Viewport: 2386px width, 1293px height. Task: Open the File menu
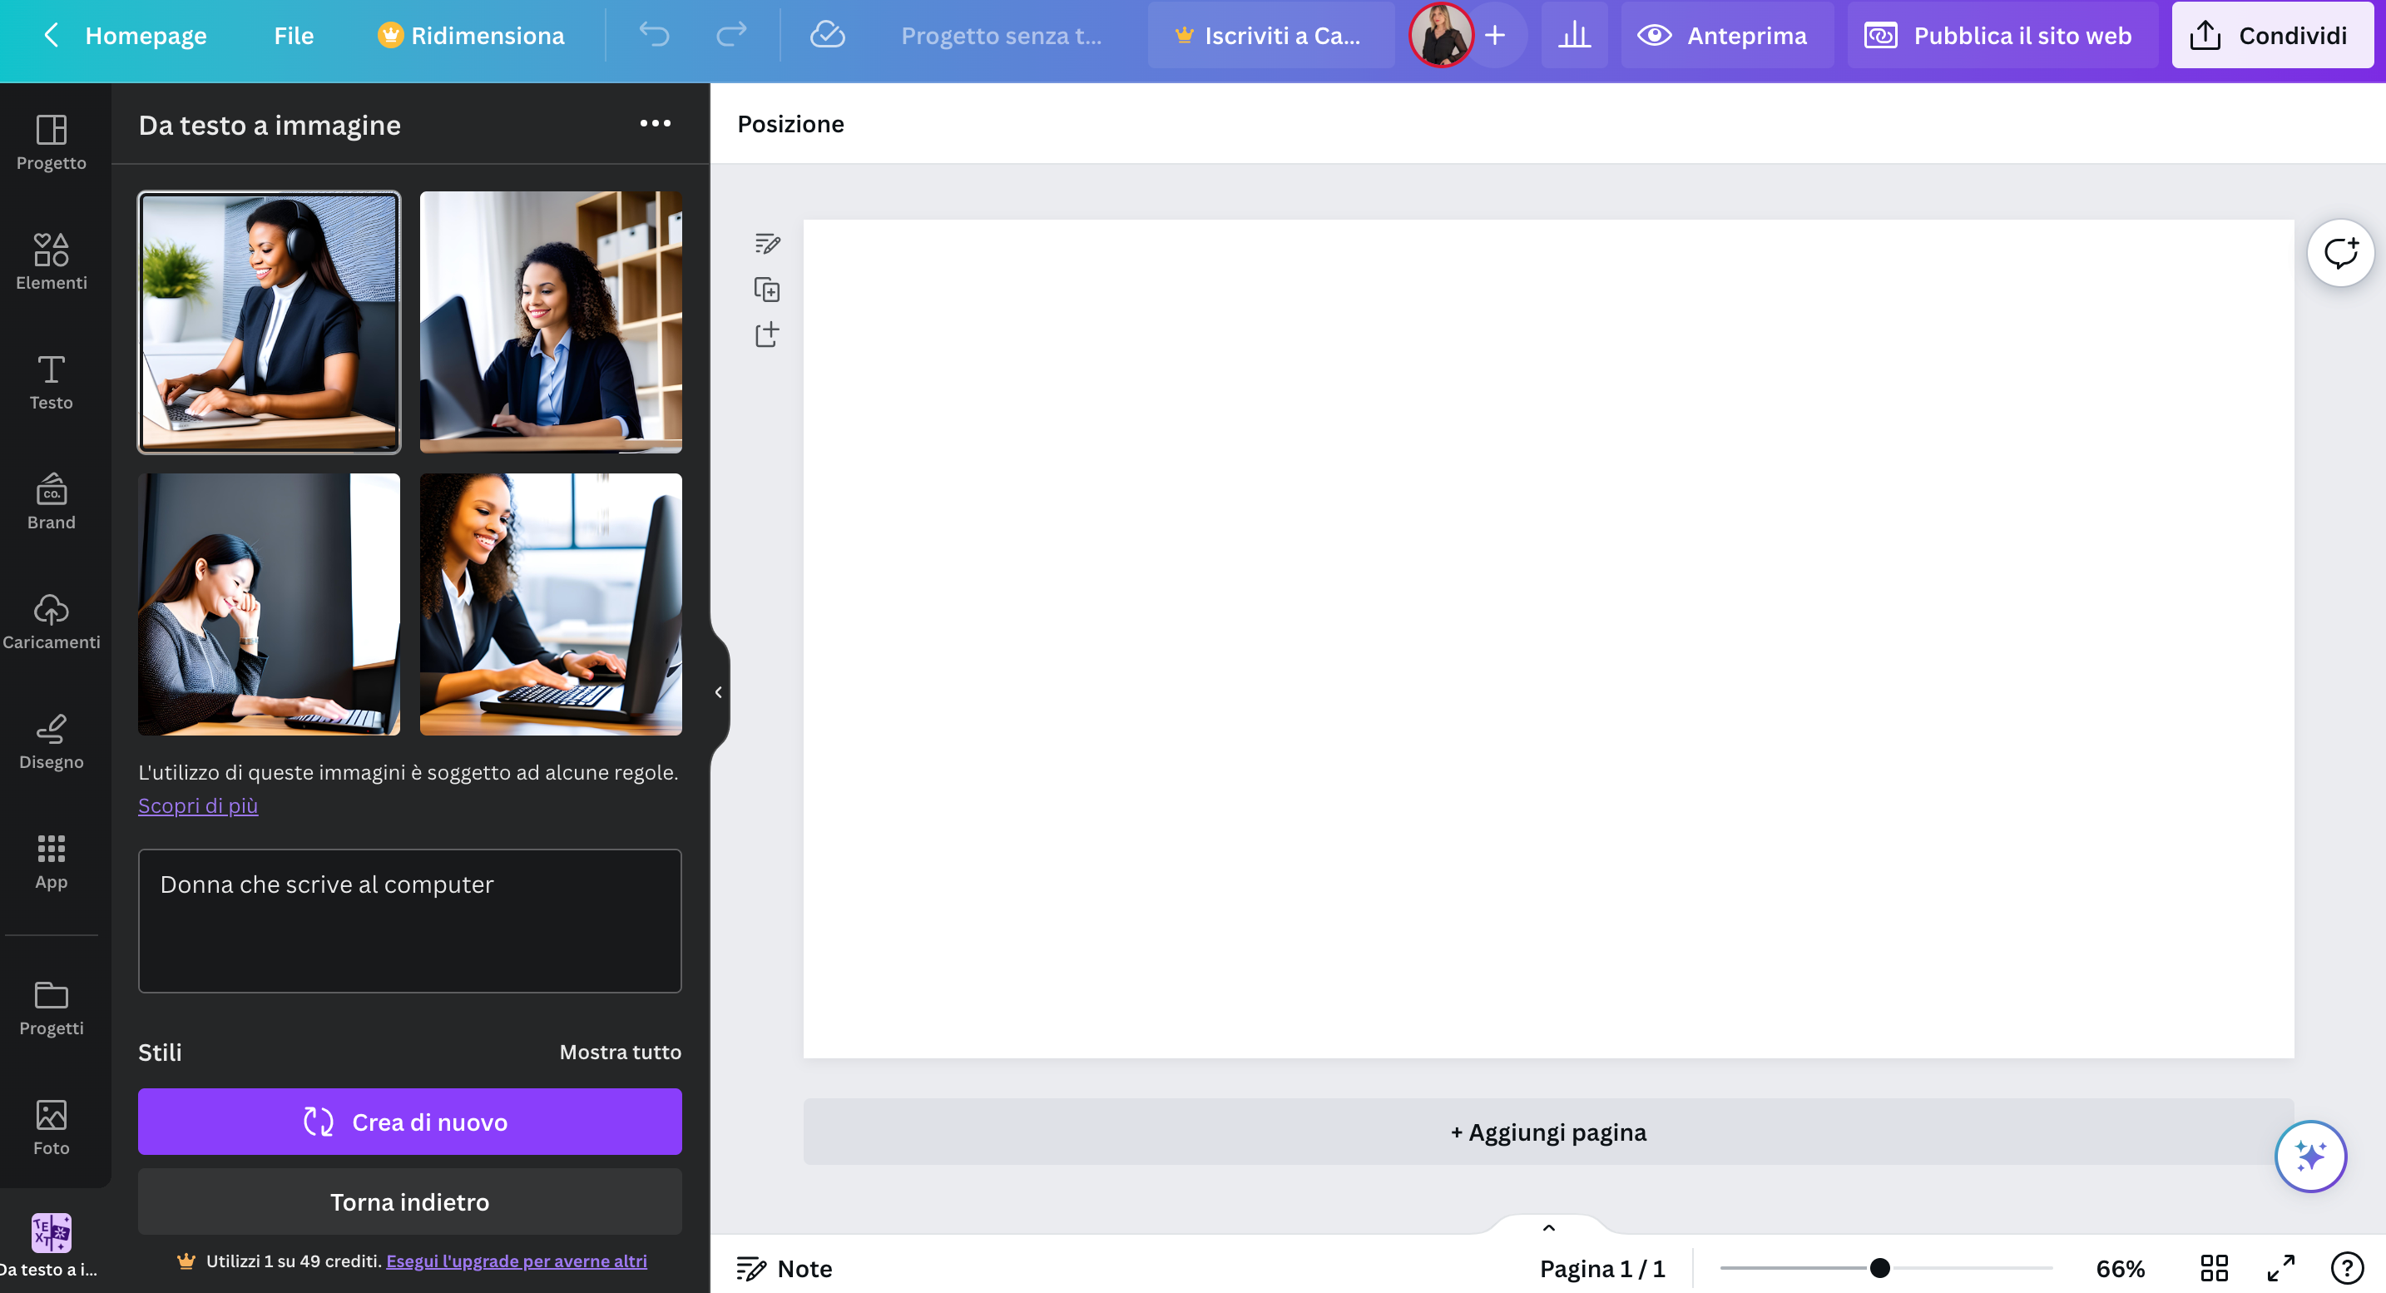point(294,35)
